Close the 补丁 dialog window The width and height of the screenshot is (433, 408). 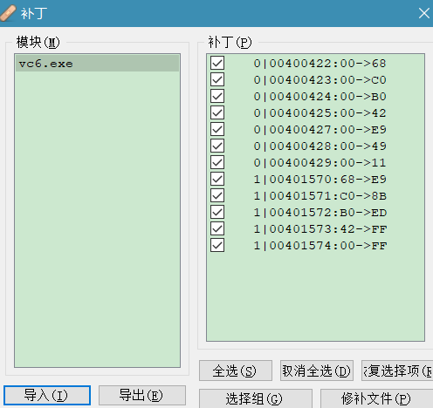click(423, 13)
